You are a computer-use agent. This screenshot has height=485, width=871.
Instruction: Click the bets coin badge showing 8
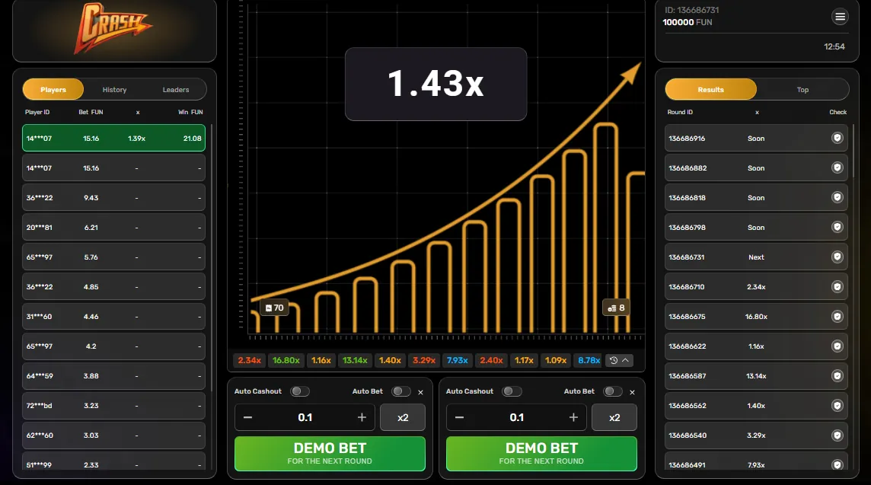pyautogui.click(x=616, y=308)
